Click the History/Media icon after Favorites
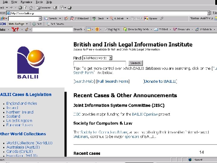Viewport: 217px width, 163px height. tap(55, 8)
